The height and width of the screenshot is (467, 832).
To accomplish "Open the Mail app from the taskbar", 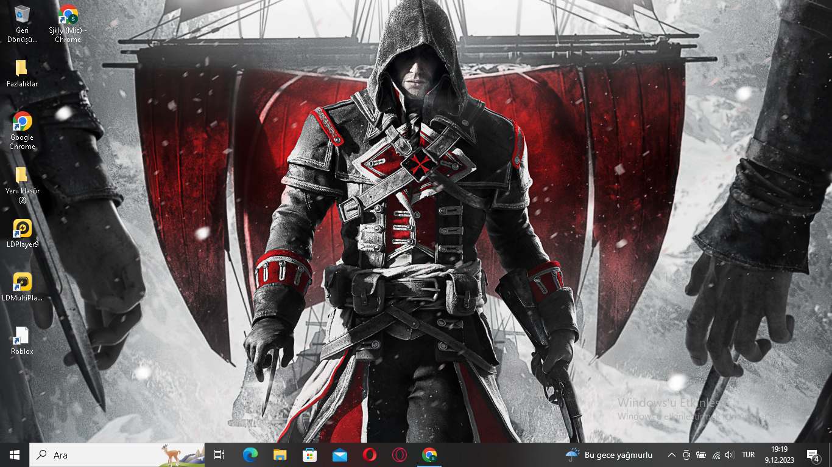I will coord(339,455).
